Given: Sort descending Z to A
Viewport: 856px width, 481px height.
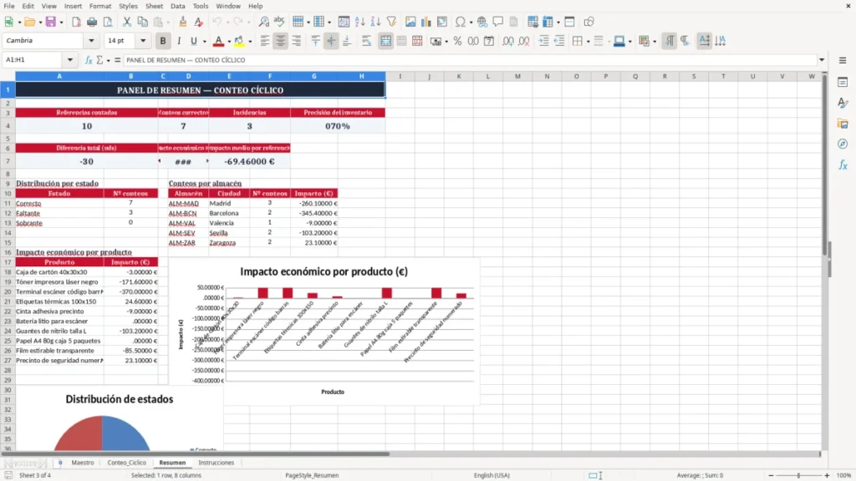Looking at the screenshot, I should 375,22.
